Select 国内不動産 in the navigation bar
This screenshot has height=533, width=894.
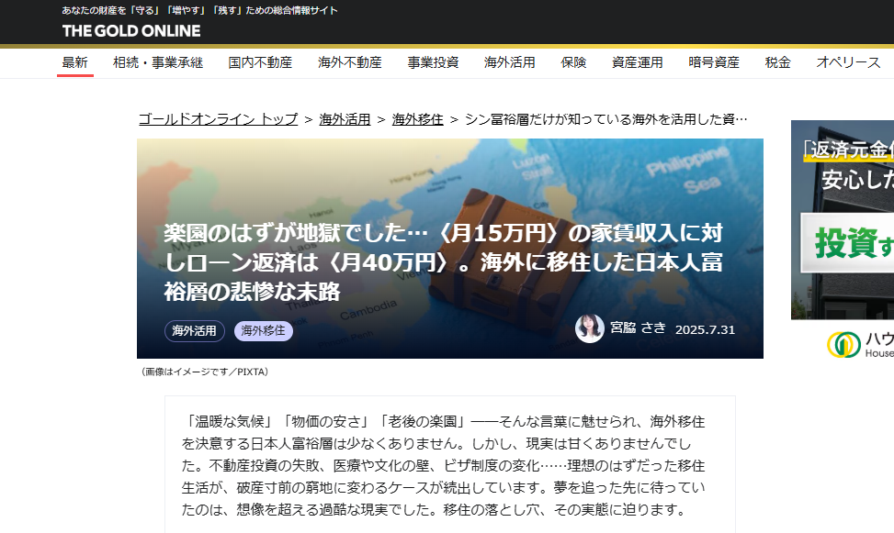260,62
